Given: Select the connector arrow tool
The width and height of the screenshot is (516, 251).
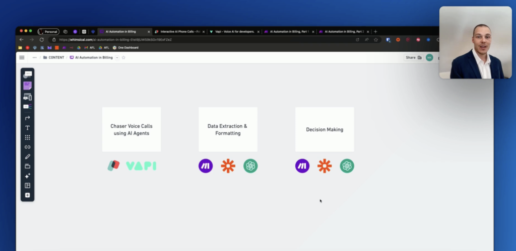Looking at the screenshot, I should (27, 118).
